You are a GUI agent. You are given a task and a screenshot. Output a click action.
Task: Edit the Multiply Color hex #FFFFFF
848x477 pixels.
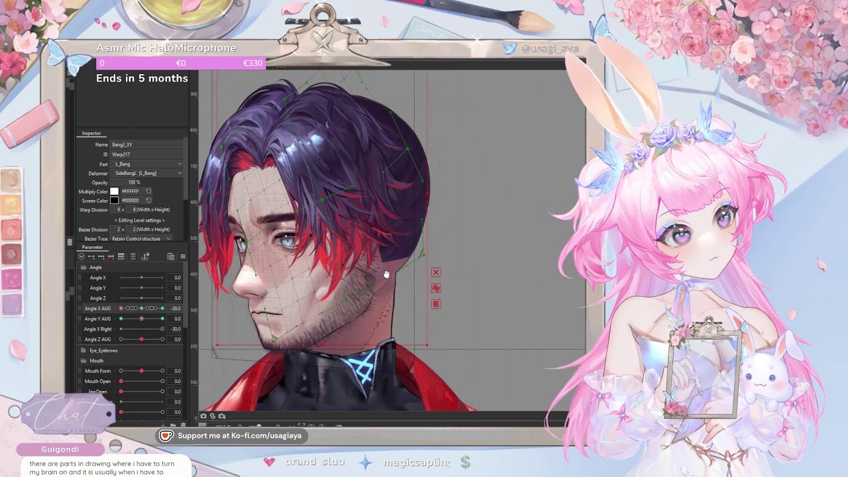131,191
